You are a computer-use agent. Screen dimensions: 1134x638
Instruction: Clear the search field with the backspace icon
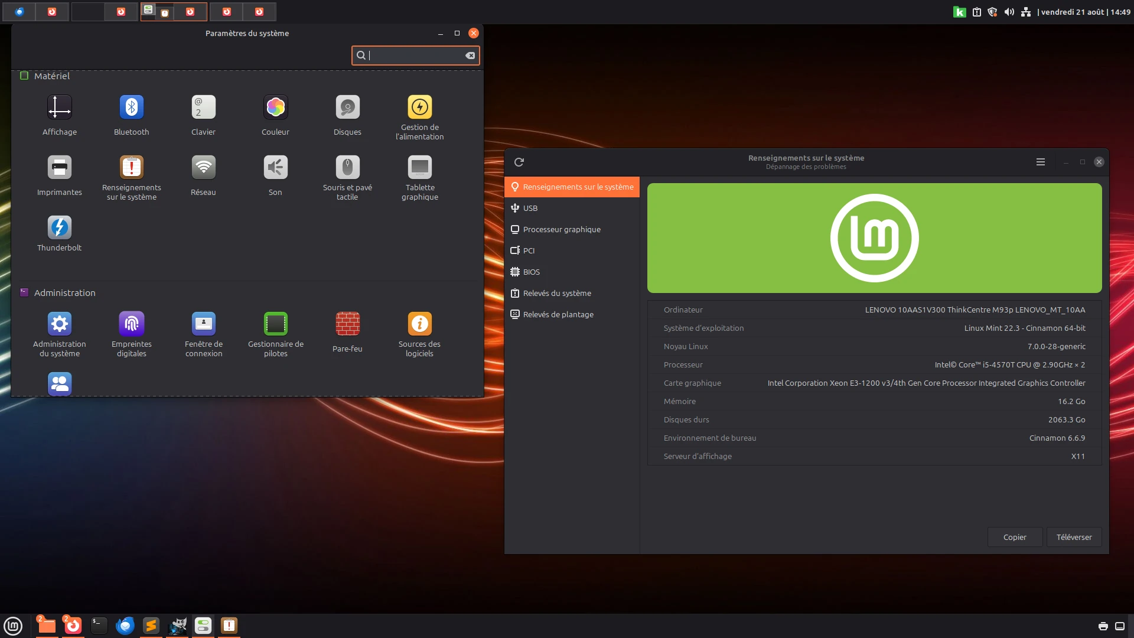click(470, 56)
